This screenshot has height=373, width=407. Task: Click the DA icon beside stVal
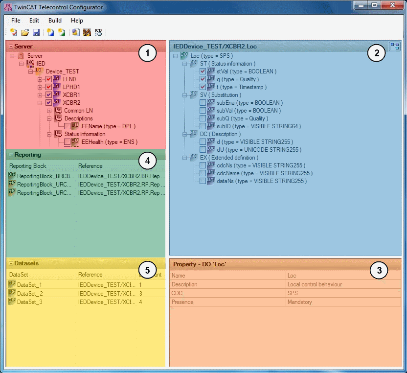click(210, 71)
